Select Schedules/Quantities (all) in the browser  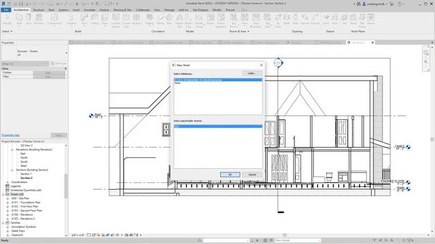pyautogui.click(x=26, y=190)
